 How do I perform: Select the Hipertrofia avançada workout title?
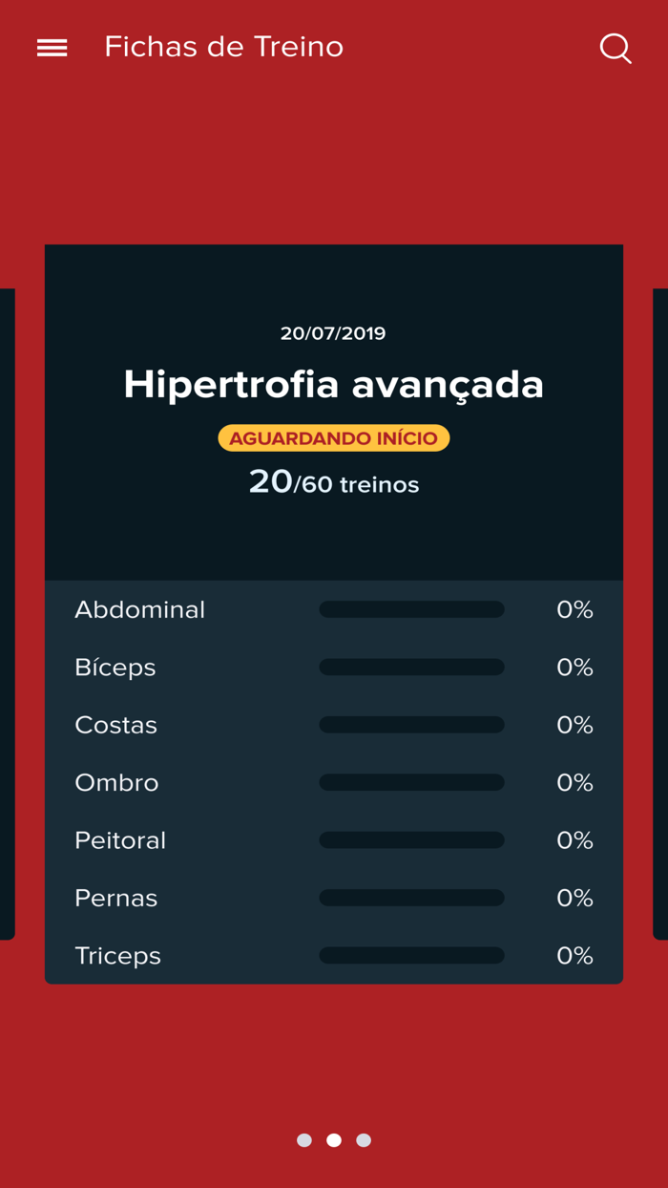[x=333, y=384]
